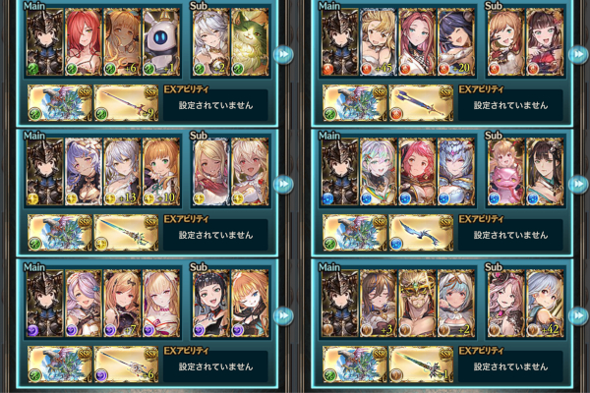The image size is (590, 393).
Task: Click the dark party's forward arrow button
Action: click(283, 316)
